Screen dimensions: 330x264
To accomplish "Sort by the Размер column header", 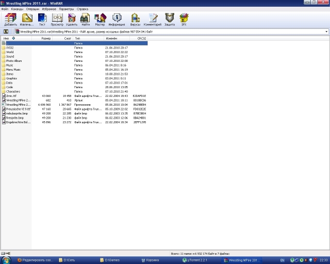I will (42, 38).
